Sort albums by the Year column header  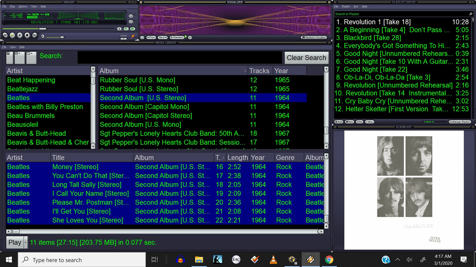click(290, 71)
